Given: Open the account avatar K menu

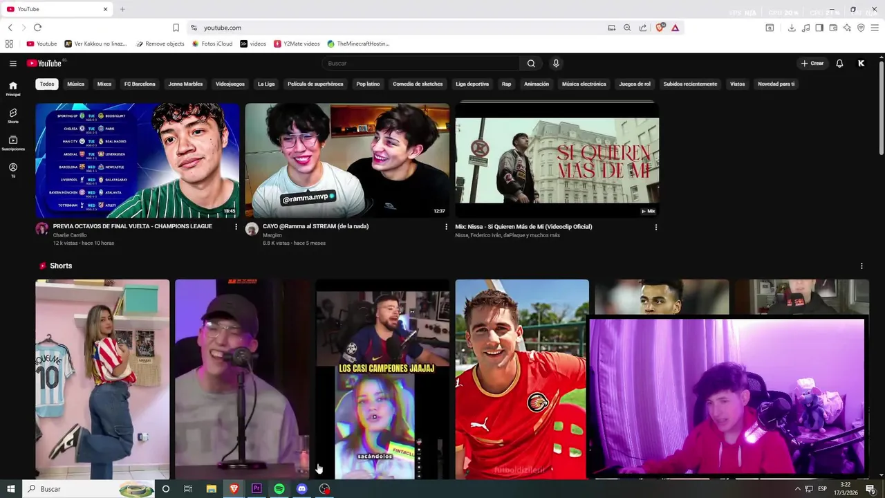Looking at the screenshot, I should [x=861, y=63].
